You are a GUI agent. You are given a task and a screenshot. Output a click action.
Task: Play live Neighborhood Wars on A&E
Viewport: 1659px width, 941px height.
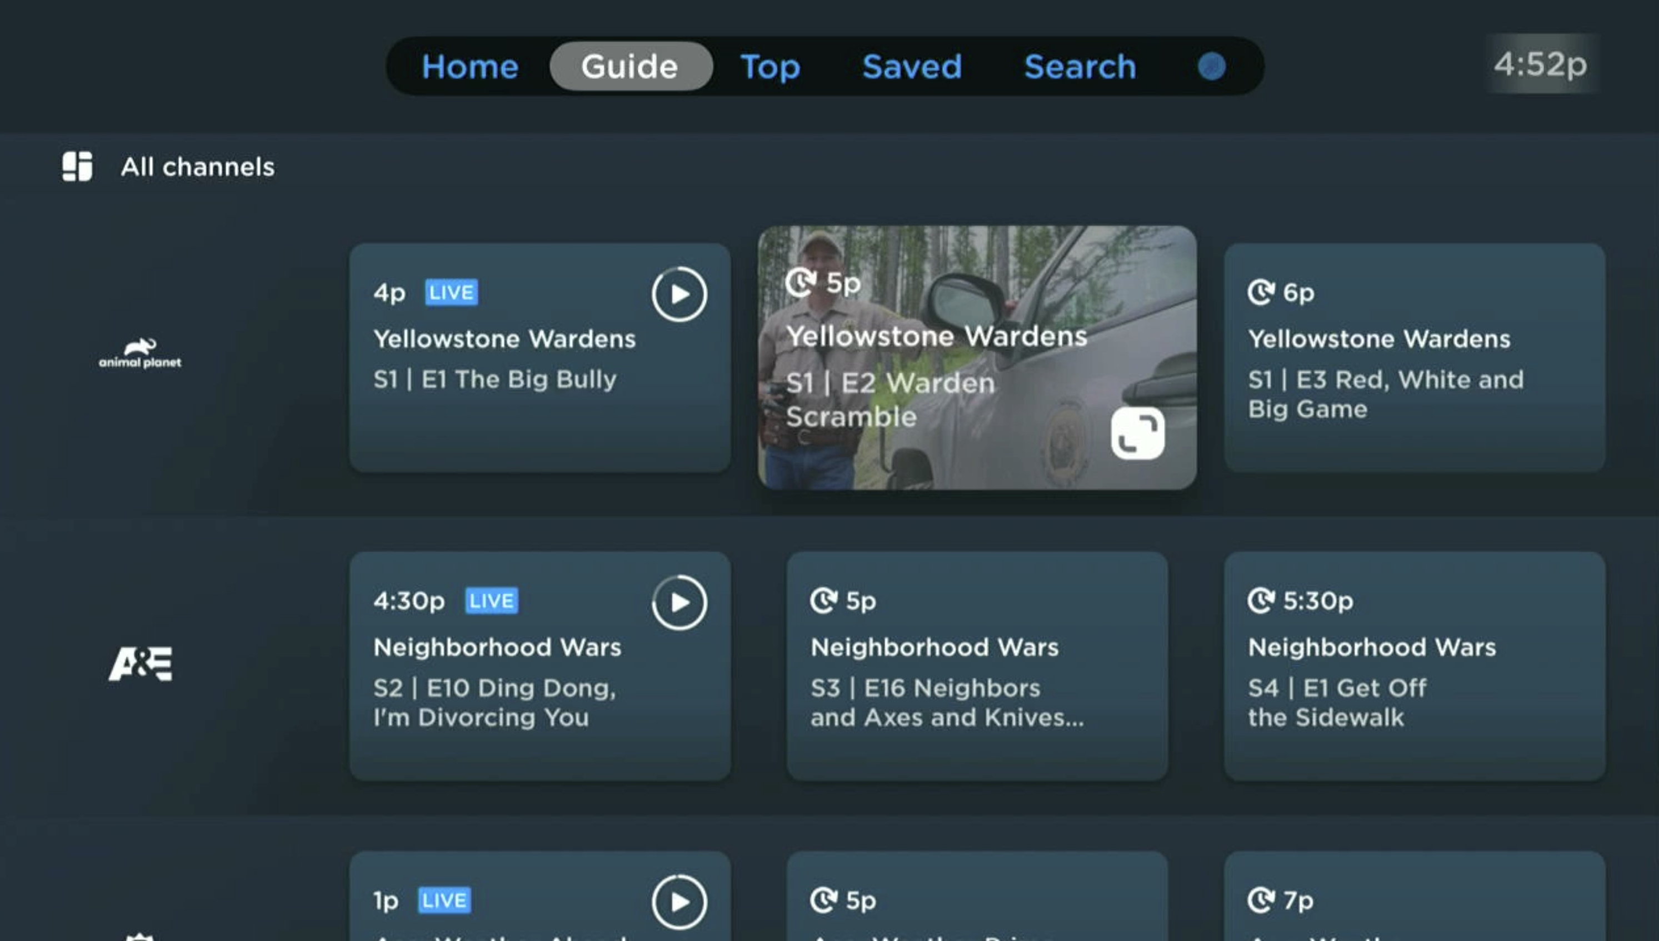coord(678,602)
